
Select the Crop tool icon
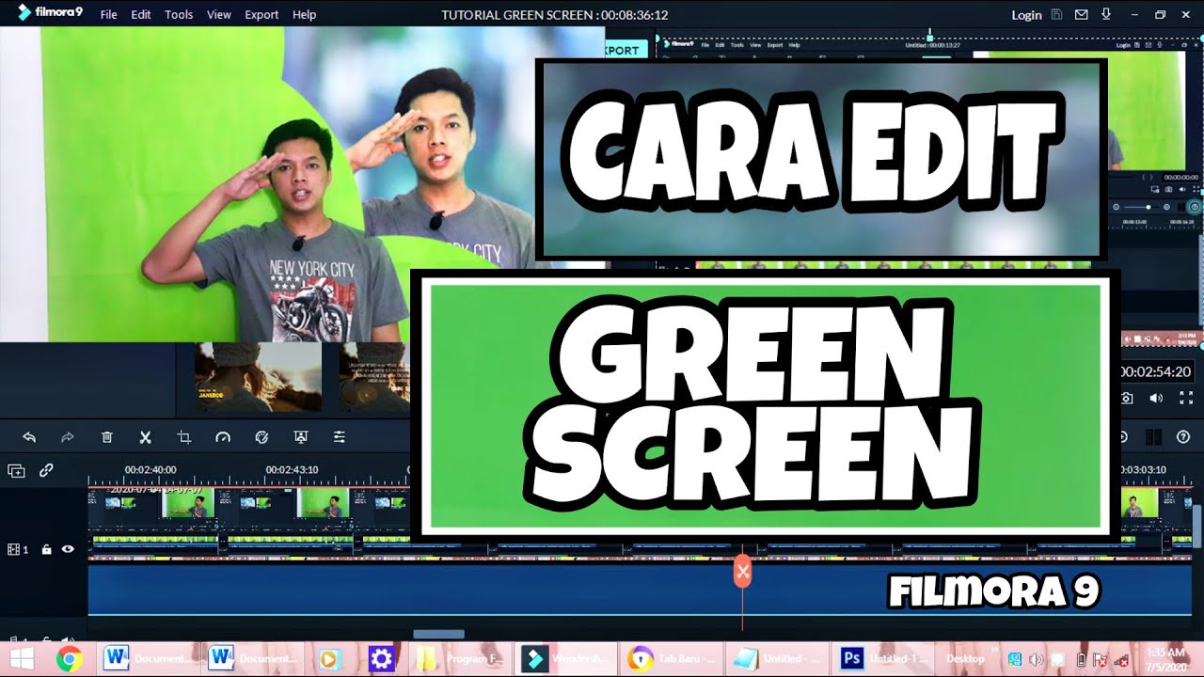click(x=184, y=437)
